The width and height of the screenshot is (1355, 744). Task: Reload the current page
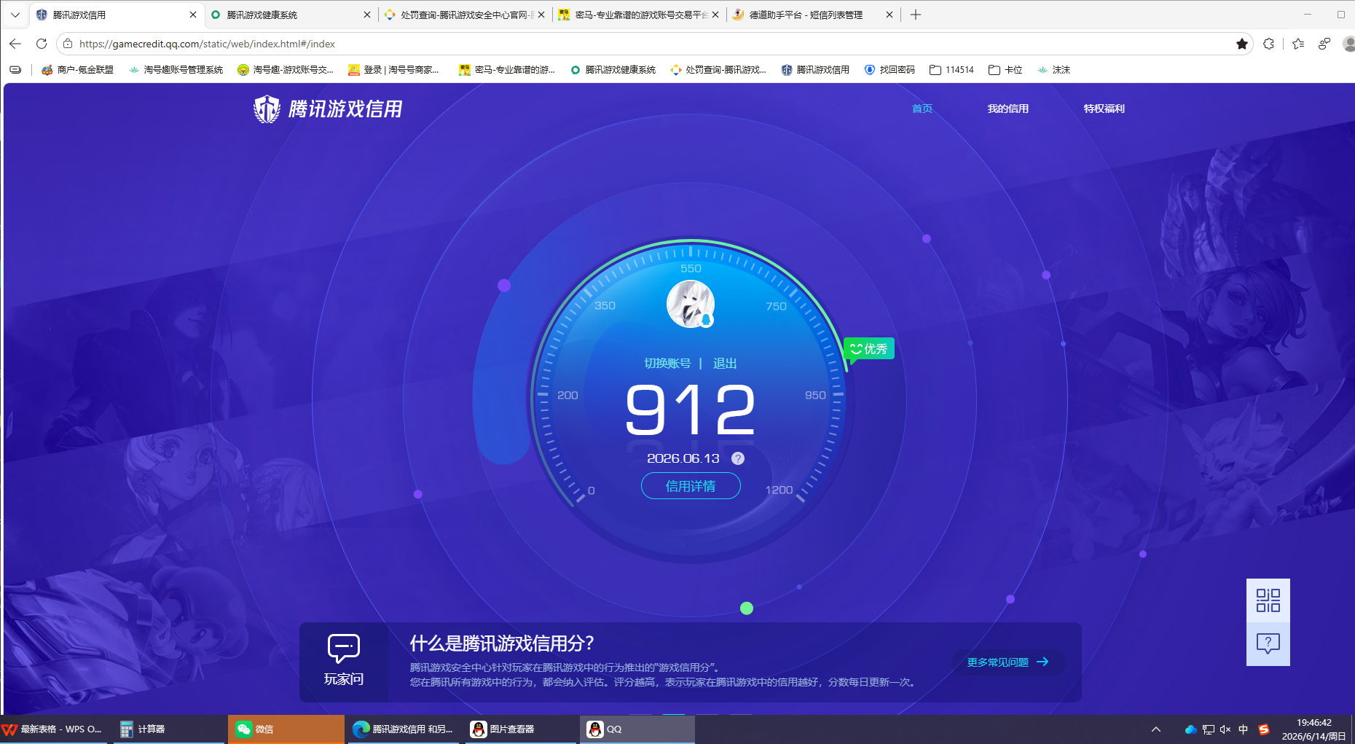pyautogui.click(x=42, y=44)
